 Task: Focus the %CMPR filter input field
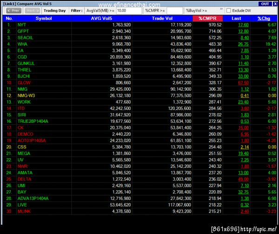[x=174, y=11]
